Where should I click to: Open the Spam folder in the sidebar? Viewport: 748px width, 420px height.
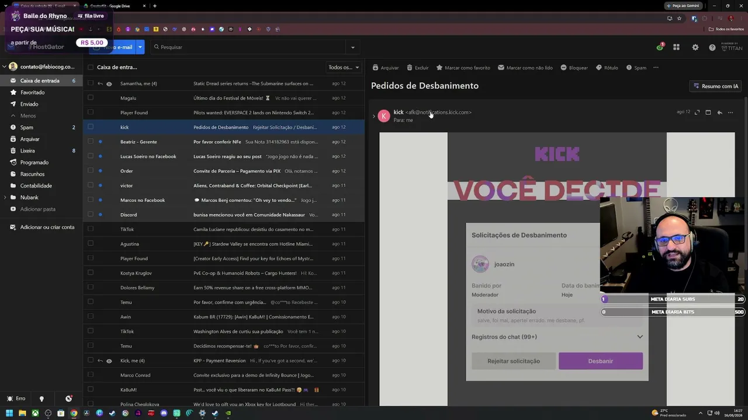42,127
